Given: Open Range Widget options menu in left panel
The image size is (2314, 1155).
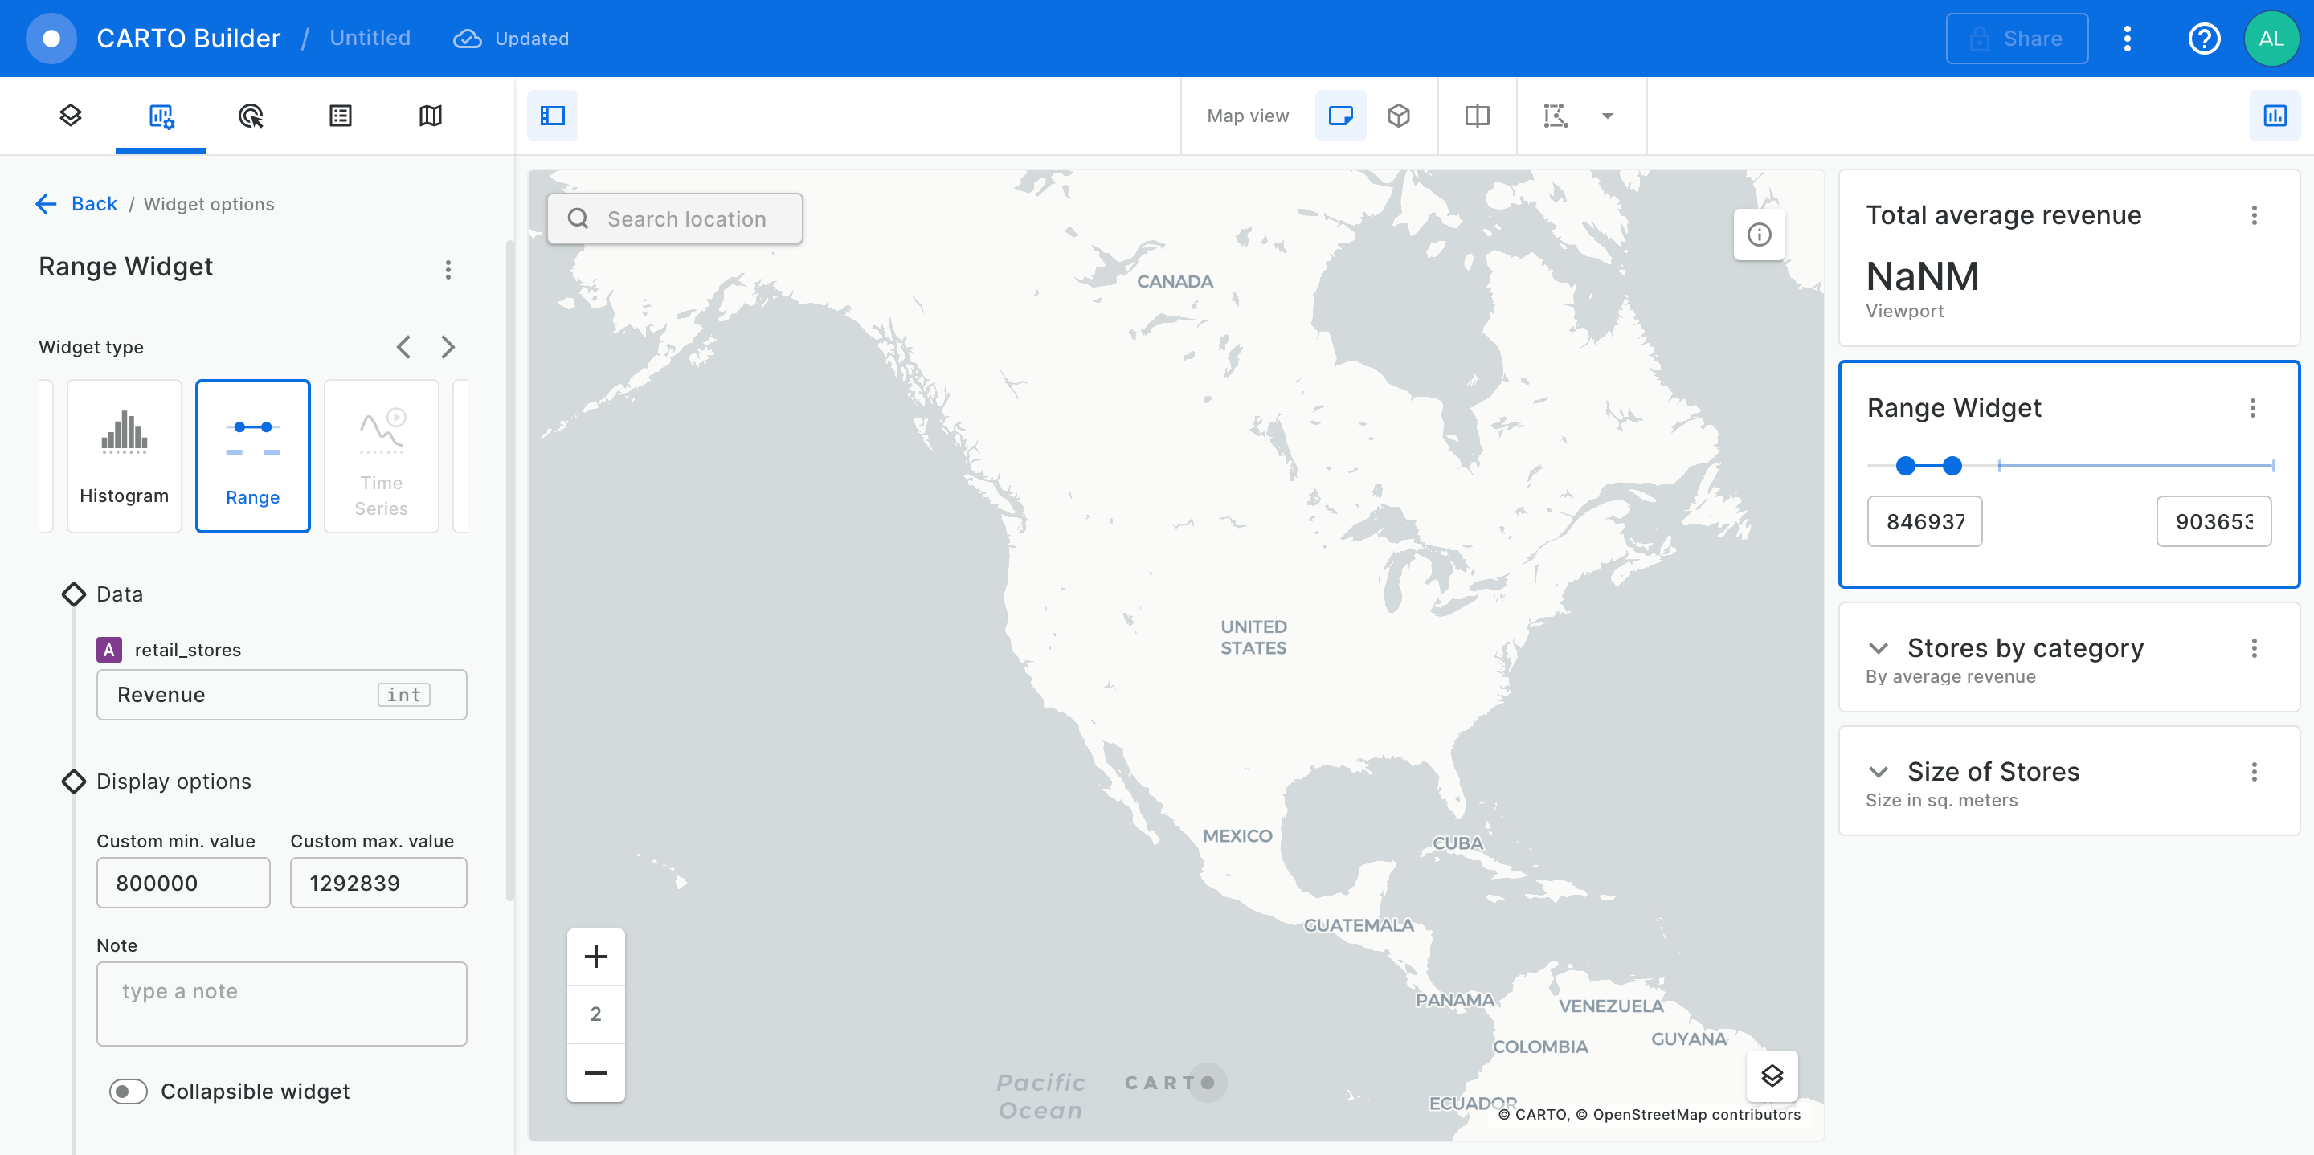Looking at the screenshot, I should [x=448, y=269].
